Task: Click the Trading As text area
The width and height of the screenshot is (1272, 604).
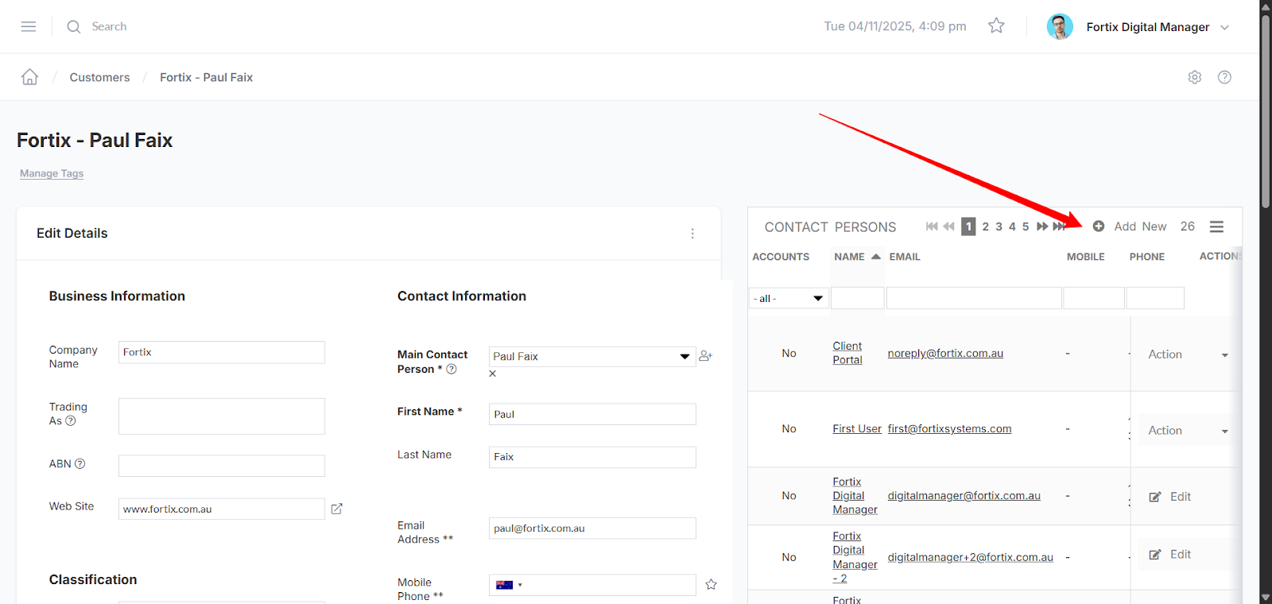Action: [222, 416]
